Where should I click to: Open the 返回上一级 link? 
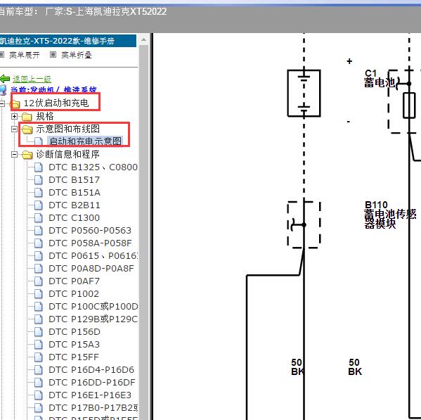pyautogui.click(x=32, y=79)
